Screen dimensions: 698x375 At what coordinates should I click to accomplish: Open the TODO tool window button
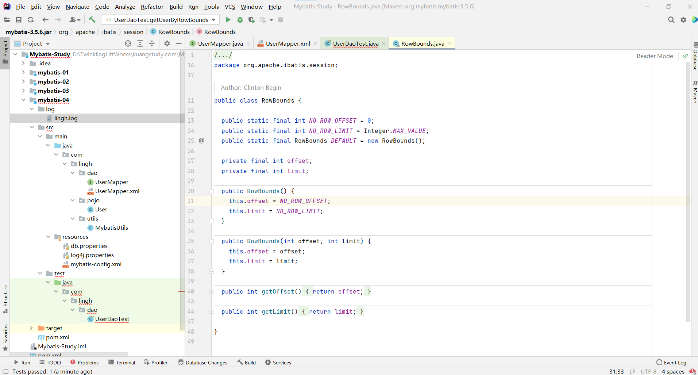tap(50, 363)
